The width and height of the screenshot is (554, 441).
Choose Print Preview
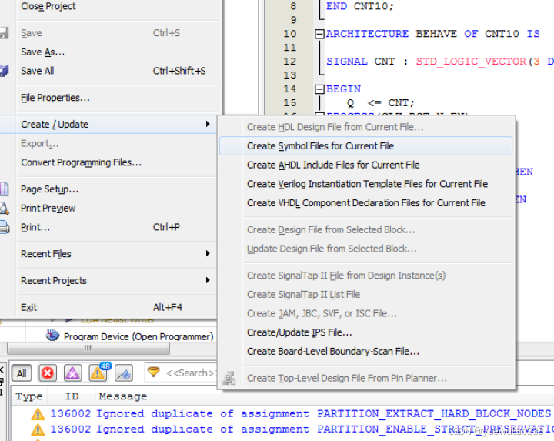48,208
